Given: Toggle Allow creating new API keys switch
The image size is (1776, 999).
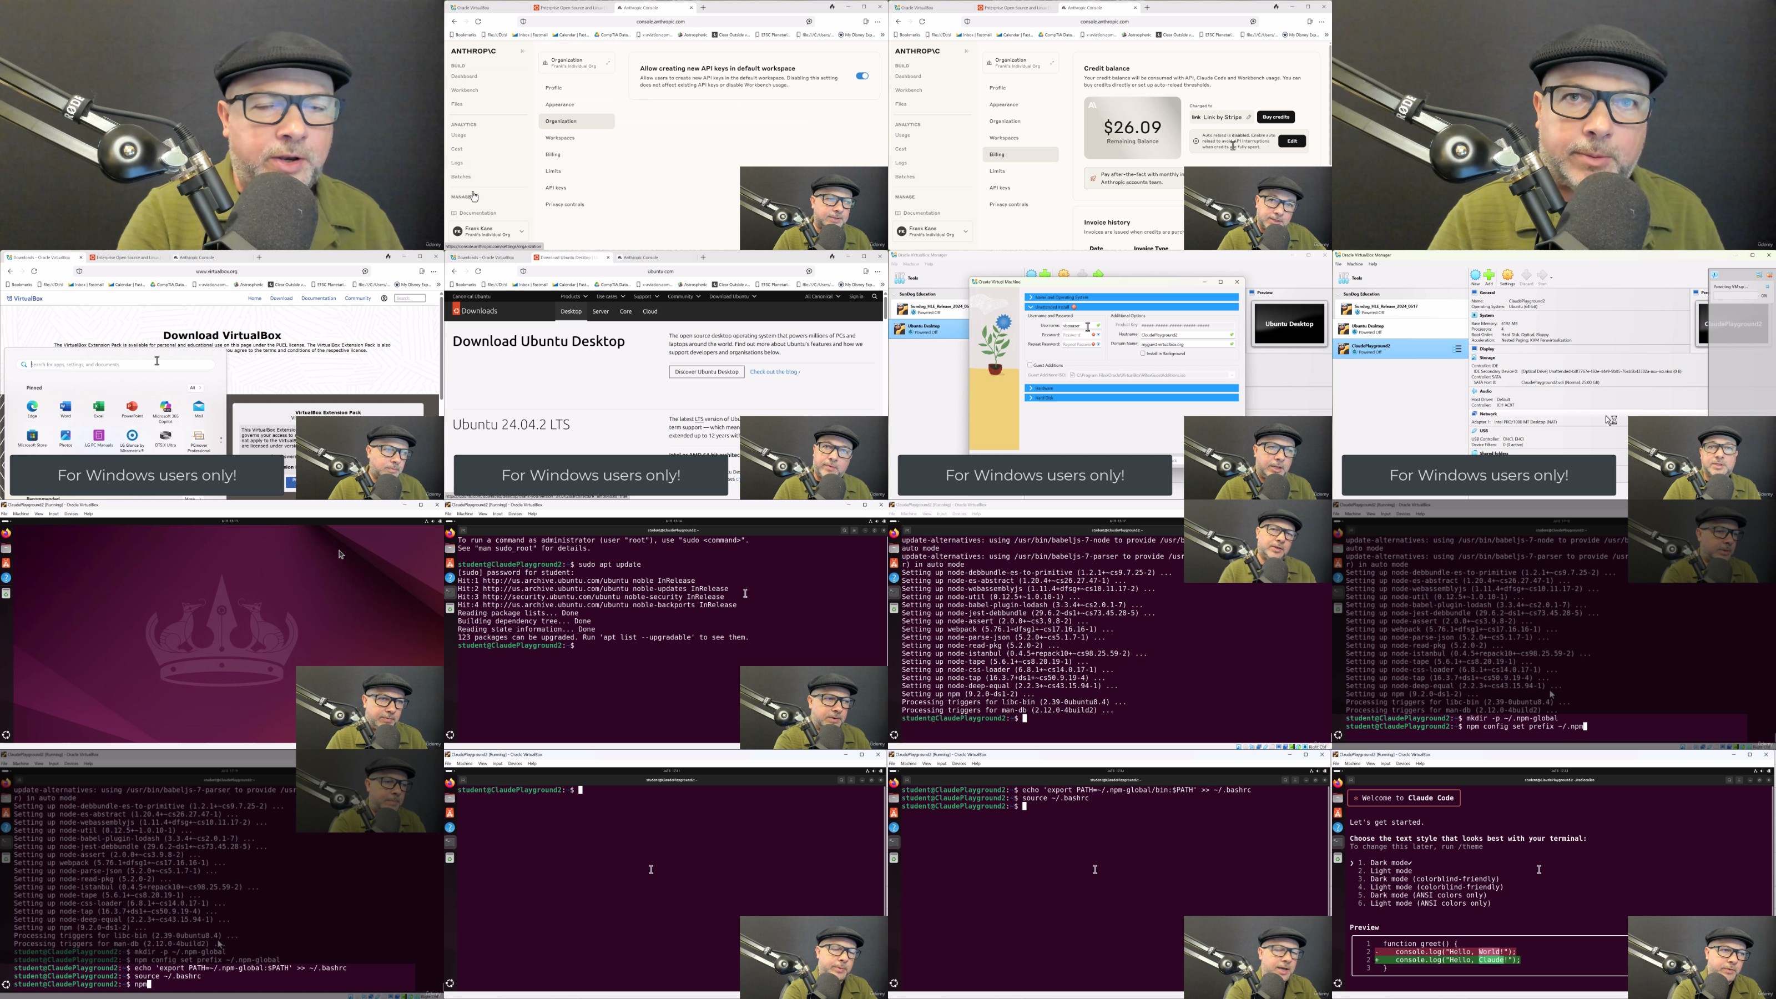Looking at the screenshot, I should [x=862, y=77].
